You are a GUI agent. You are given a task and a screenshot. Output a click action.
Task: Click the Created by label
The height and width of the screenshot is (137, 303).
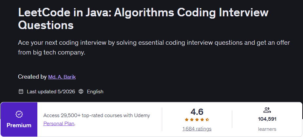click(x=32, y=77)
